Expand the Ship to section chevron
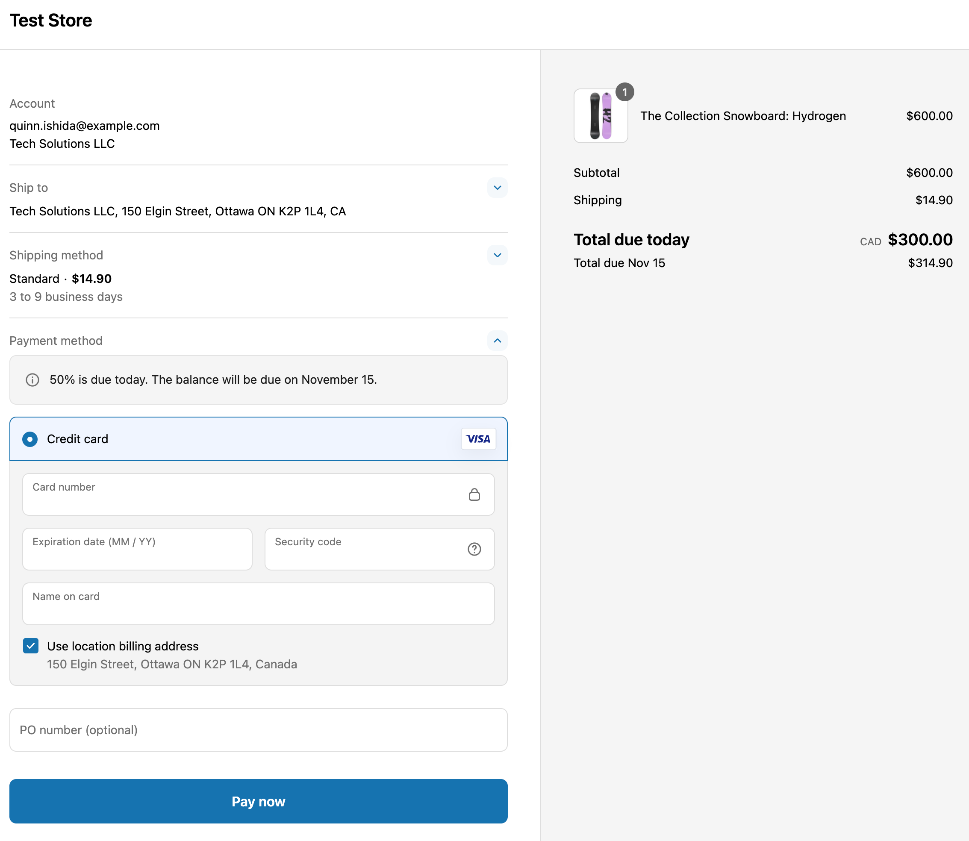The image size is (969, 841). 497,188
